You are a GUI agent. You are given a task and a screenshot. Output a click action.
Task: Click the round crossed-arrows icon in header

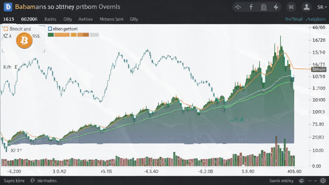(291, 7)
